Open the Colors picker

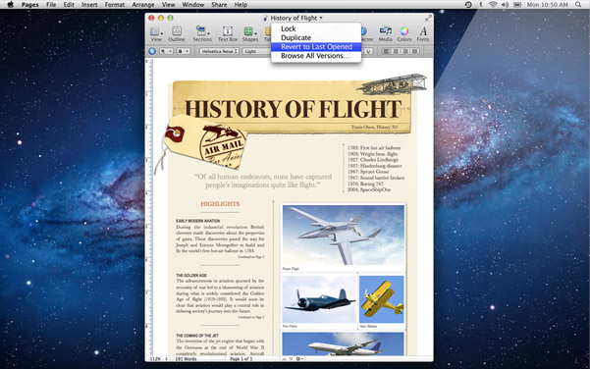coord(404,33)
